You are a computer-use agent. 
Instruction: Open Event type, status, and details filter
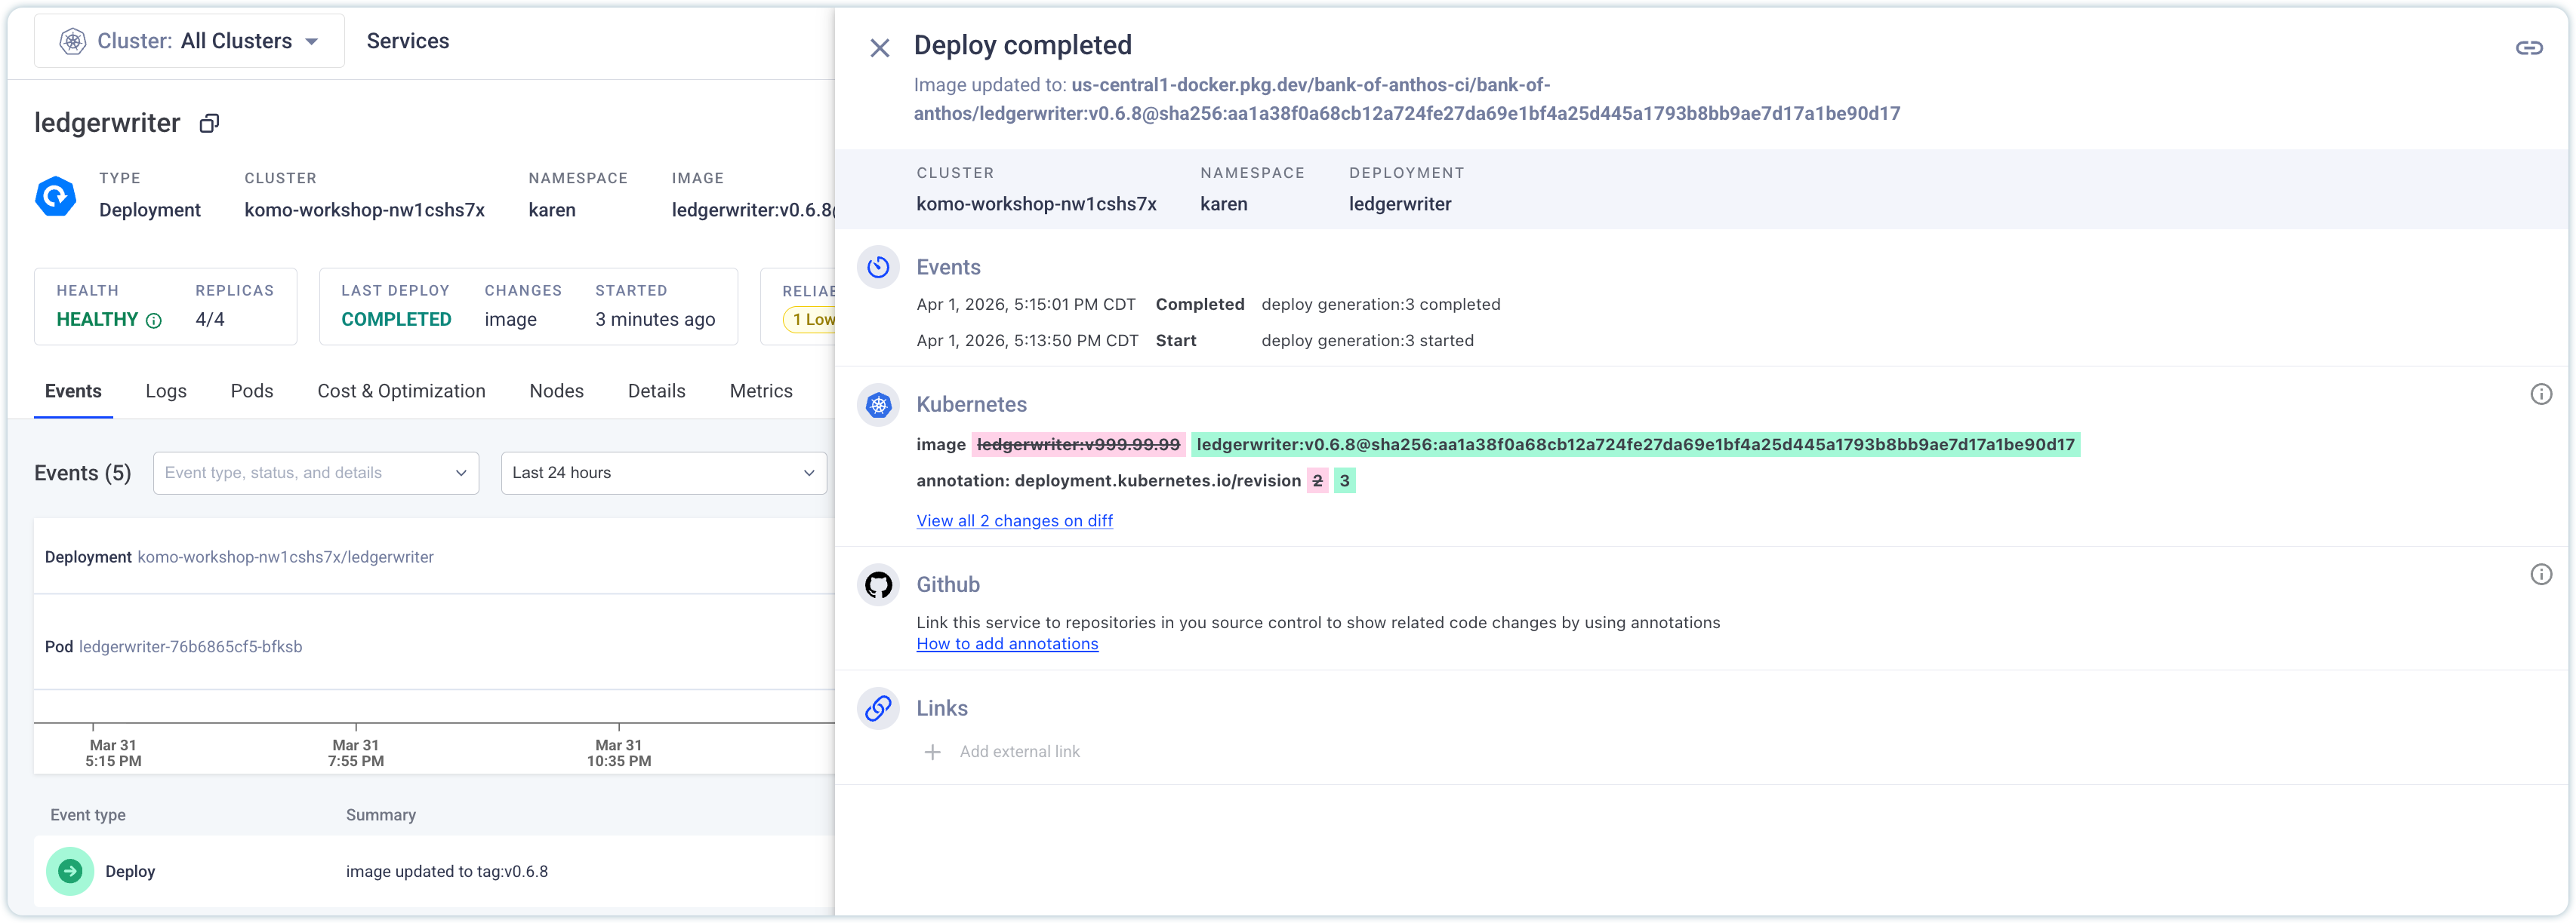tap(316, 473)
